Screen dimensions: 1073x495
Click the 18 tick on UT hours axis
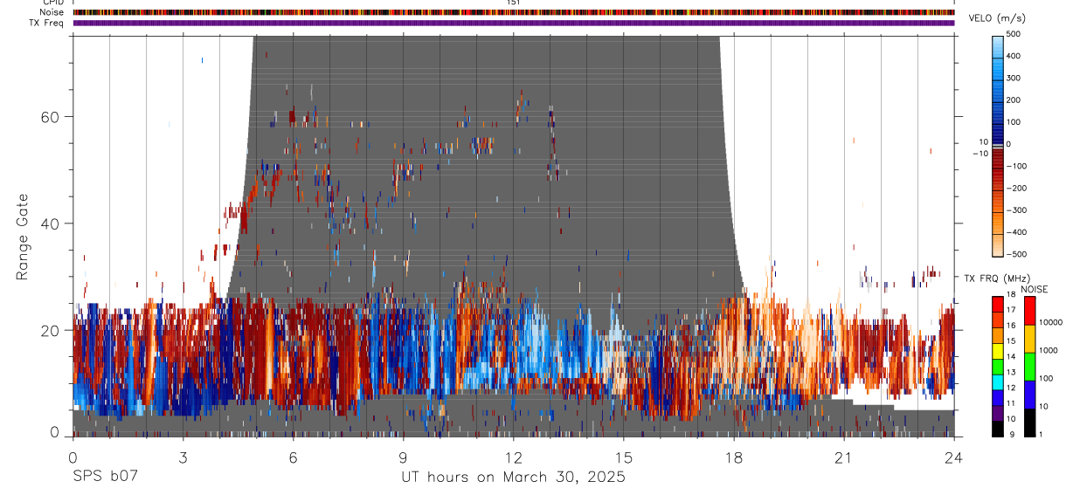pos(733,458)
